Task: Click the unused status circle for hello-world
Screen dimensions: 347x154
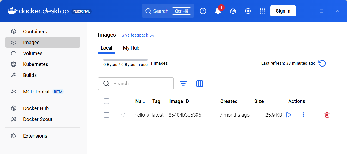Action: 123,115
